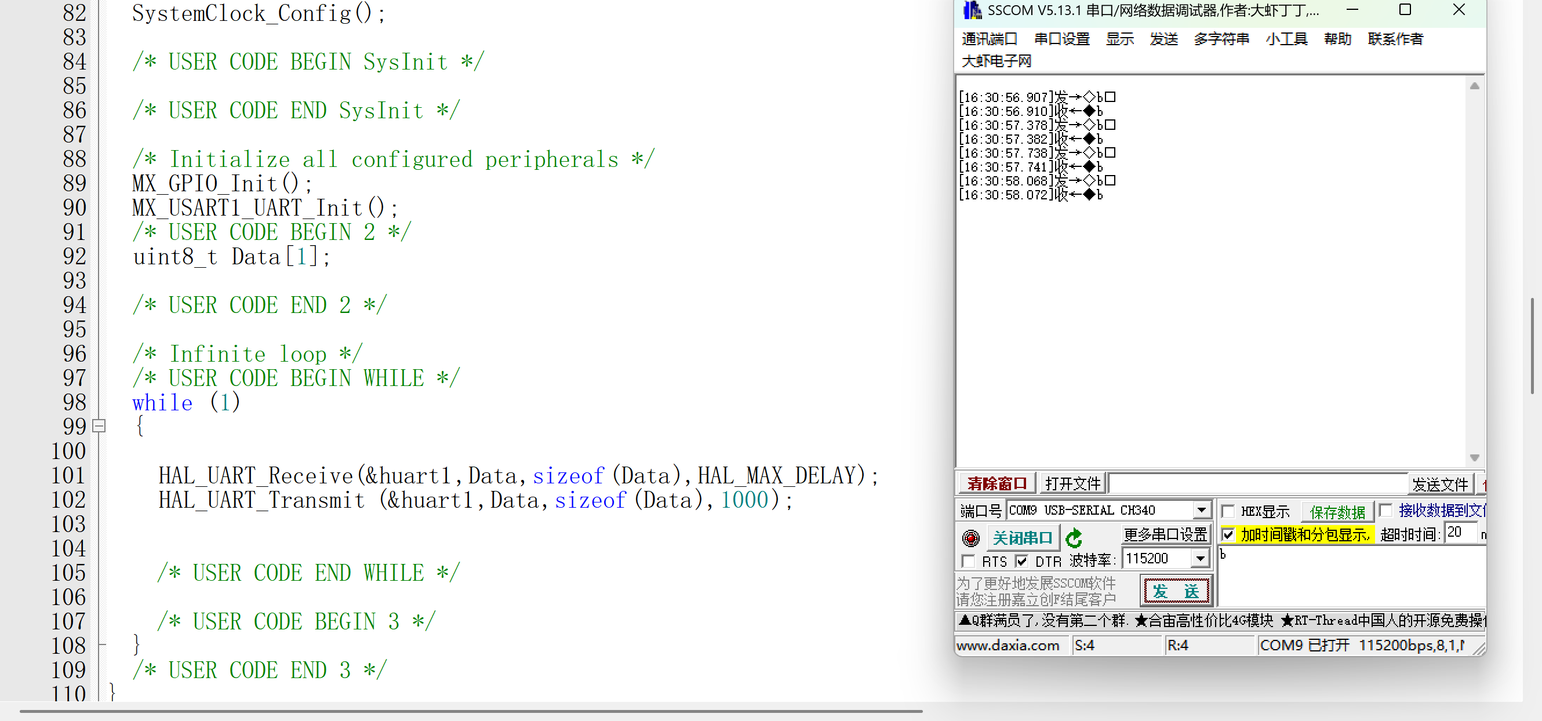Viewport: 1542px width, 721px height.
Task: Click the red port status indicator
Action: (970, 538)
